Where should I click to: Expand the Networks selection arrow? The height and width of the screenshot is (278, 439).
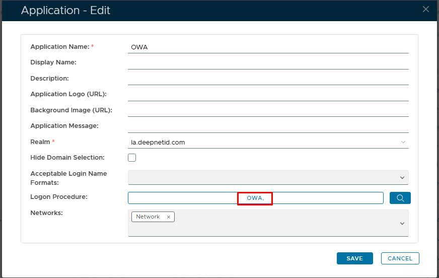tap(402, 223)
